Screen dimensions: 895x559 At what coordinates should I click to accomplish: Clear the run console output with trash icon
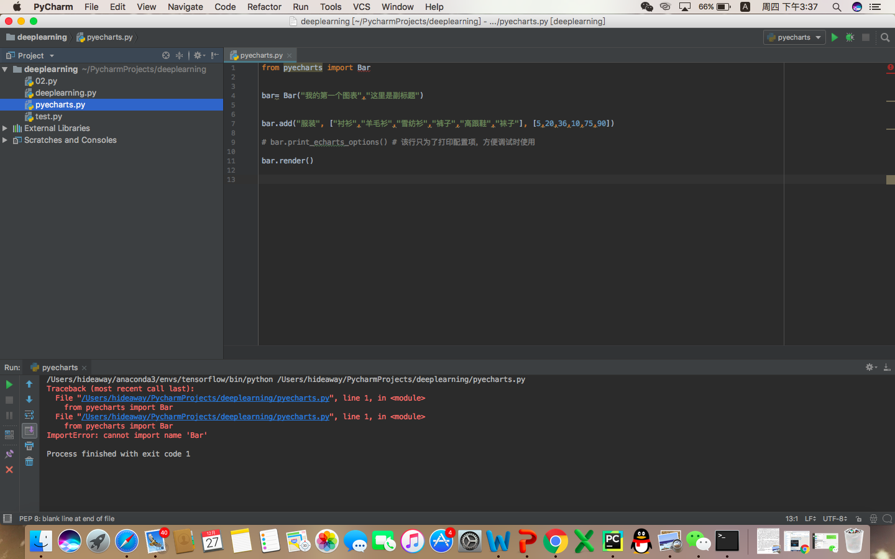pos(29,461)
